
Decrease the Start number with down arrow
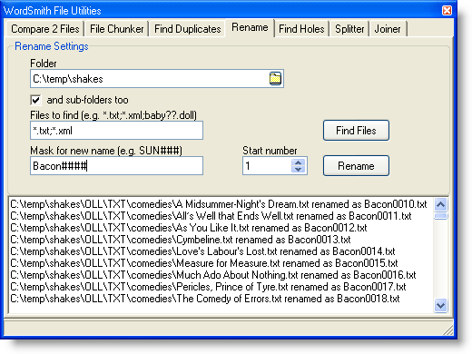tap(298, 170)
